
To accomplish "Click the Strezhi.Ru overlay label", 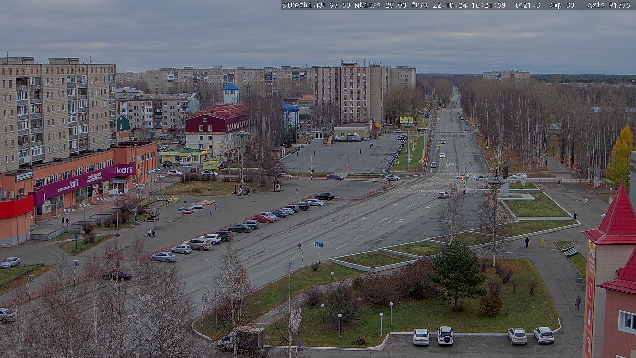I will tap(303, 5).
